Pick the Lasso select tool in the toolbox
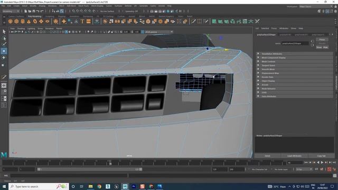338x190 pixels. 4,39
